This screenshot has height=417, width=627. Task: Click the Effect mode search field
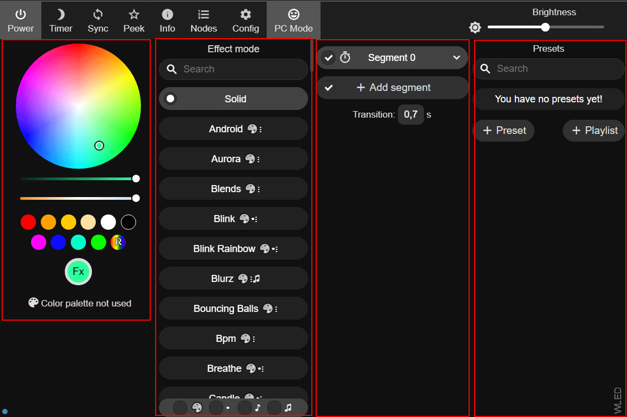[233, 69]
